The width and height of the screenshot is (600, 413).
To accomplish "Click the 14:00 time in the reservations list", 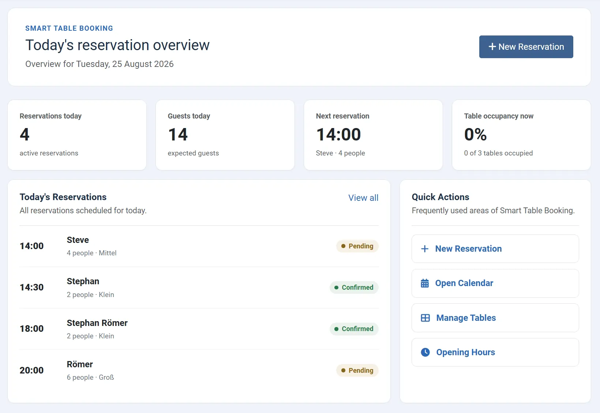I will (x=32, y=246).
